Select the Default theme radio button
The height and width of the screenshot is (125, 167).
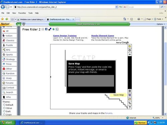(x=4, y=105)
